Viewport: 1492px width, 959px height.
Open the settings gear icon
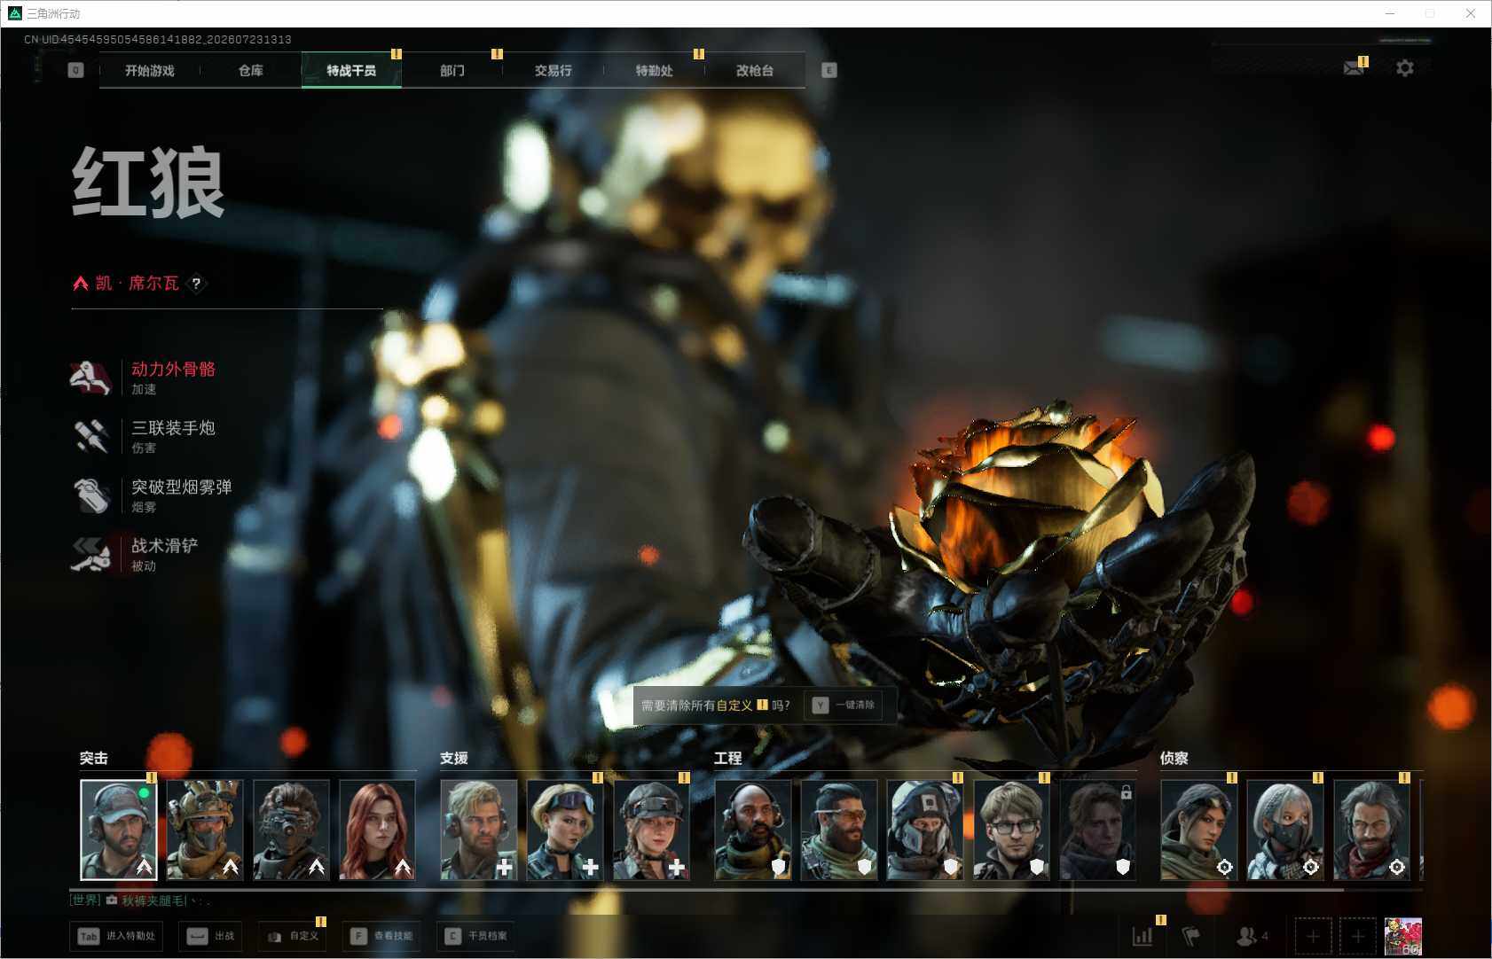[x=1405, y=68]
